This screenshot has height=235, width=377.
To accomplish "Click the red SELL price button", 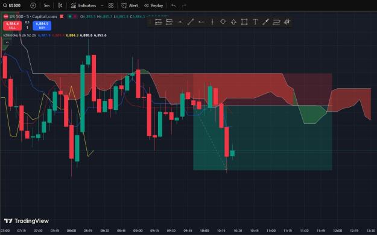I will 12,25.
